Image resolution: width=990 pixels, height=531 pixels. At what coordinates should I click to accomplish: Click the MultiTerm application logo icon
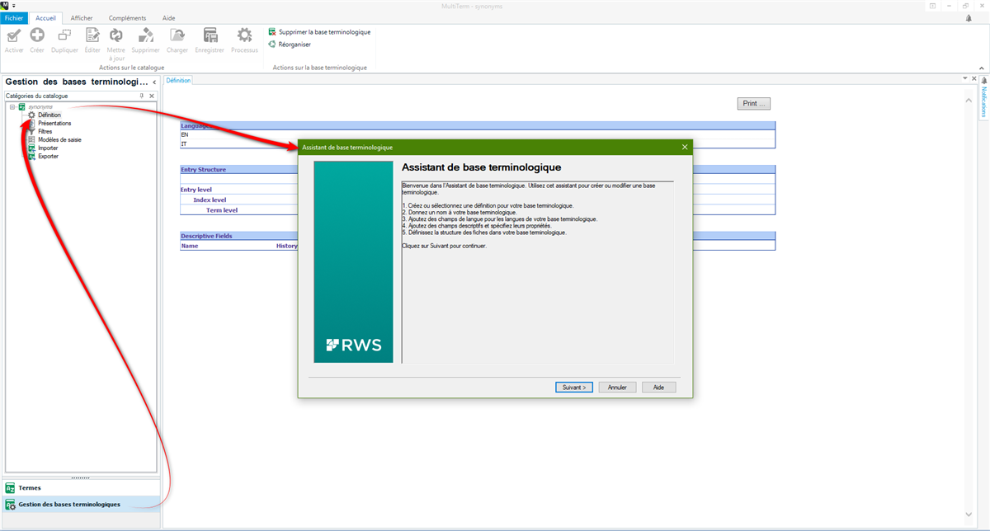tap(5, 5)
